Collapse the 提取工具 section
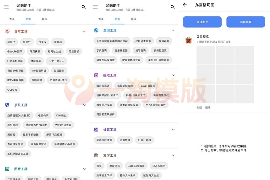This screenshot has height=180, width=270. point(173,75)
